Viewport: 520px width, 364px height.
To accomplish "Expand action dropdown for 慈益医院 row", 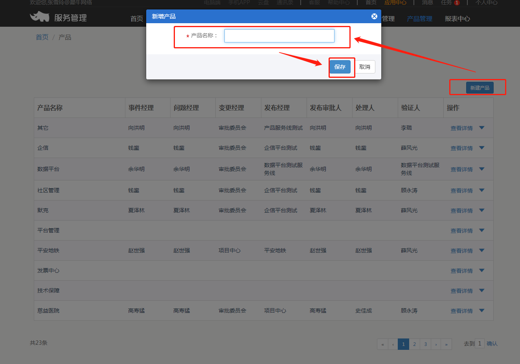I will click(482, 311).
